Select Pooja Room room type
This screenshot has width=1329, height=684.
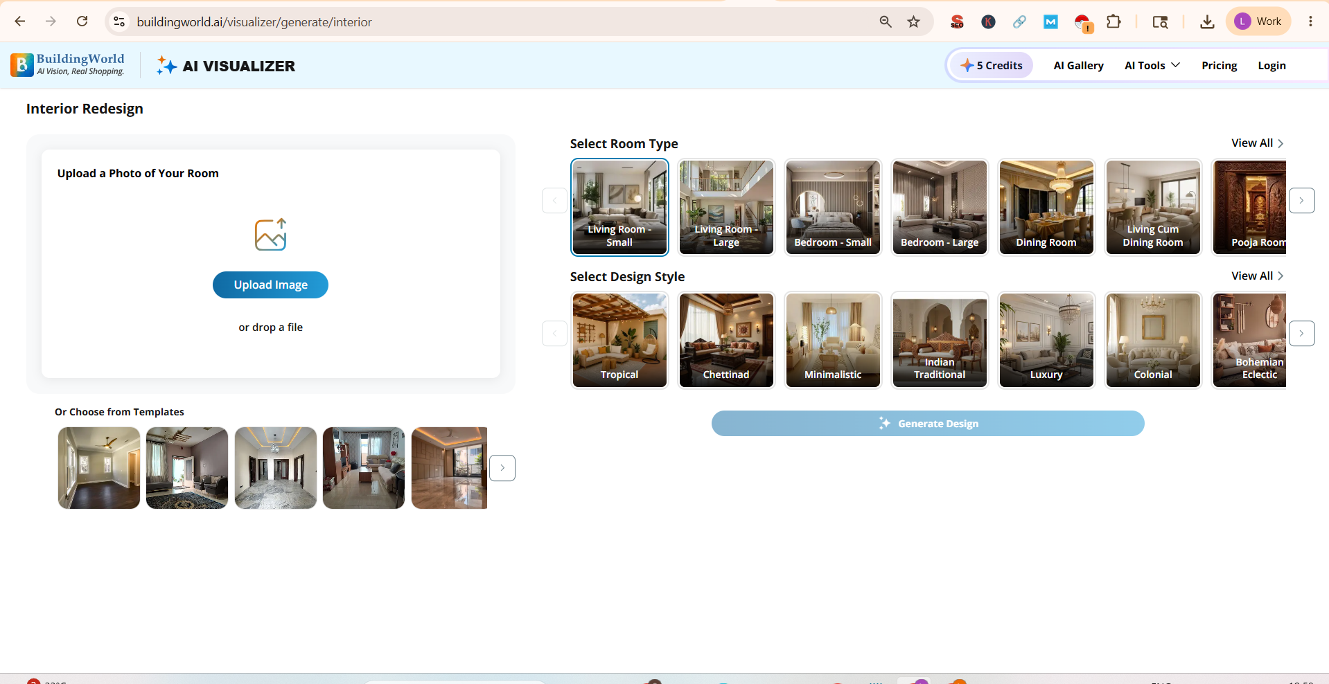click(1249, 207)
